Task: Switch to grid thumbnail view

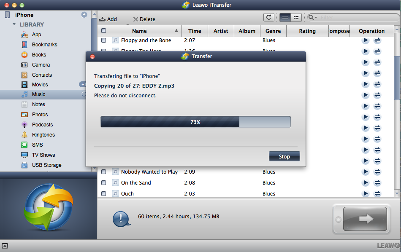Action: tap(296, 17)
